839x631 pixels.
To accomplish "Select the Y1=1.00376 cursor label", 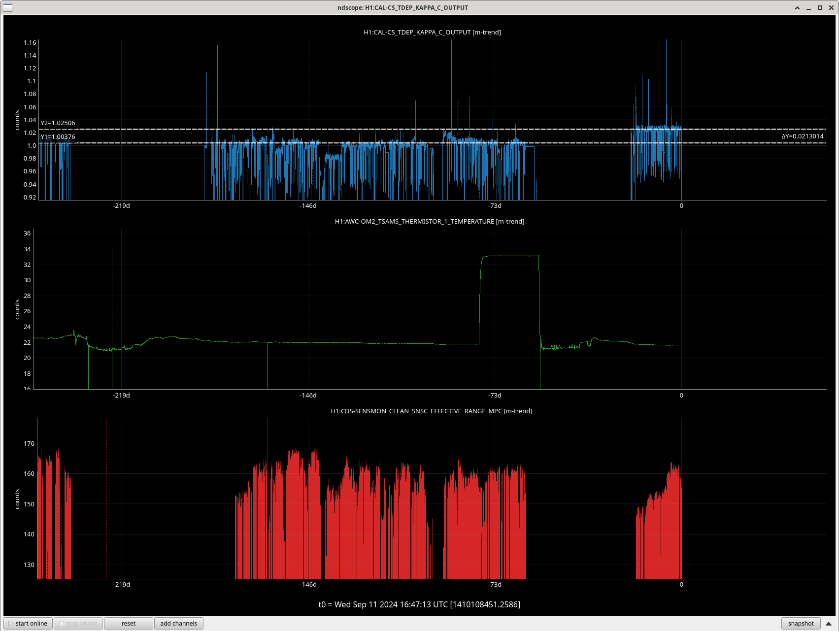I will (58, 137).
